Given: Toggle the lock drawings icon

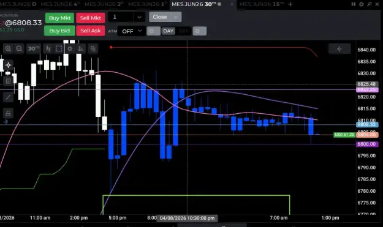Looking at the screenshot, I should coord(8,113).
